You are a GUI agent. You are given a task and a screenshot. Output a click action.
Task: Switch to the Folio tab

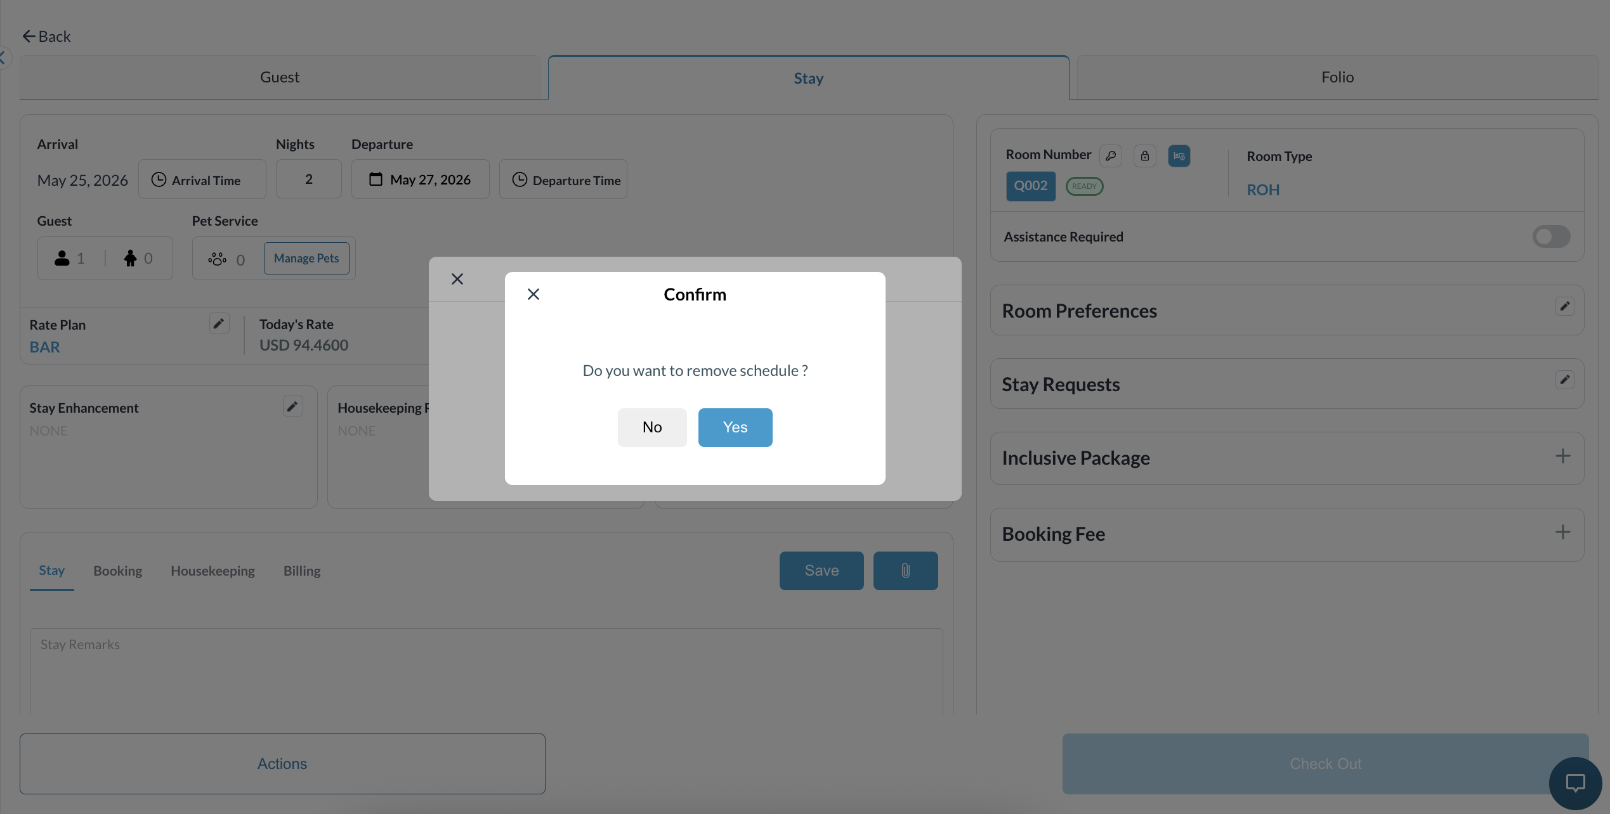(1338, 77)
